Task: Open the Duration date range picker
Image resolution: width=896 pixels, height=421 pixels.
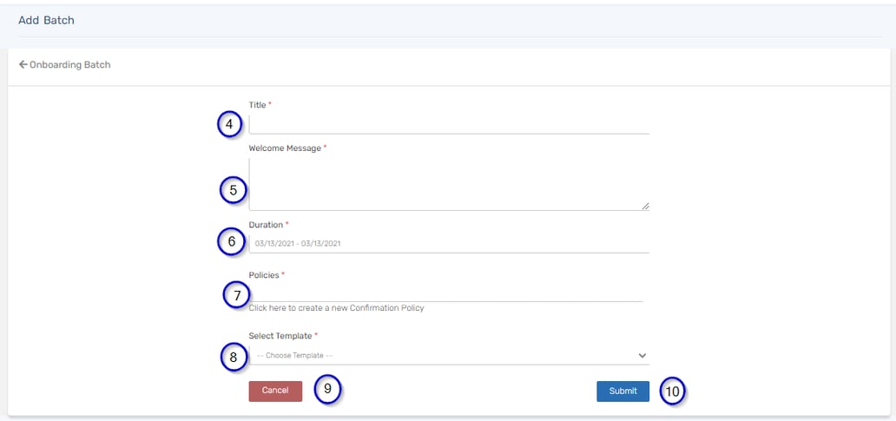Action: point(448,244)
